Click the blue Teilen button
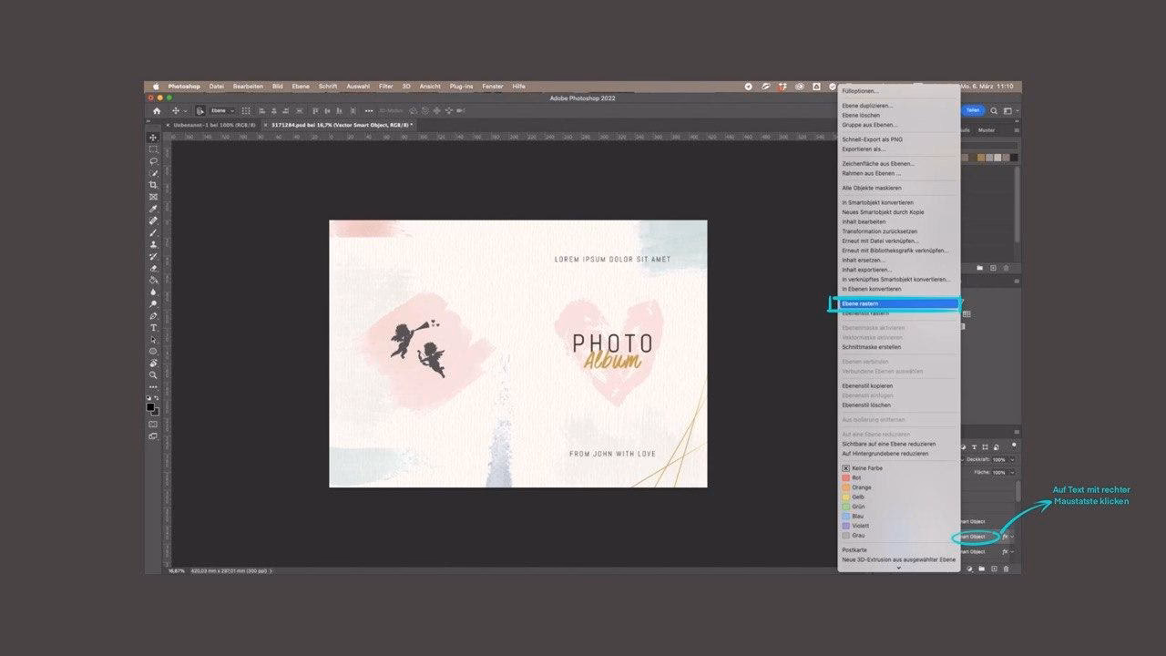The width and height of the screenshot is (1166, 656). (973, 110)
